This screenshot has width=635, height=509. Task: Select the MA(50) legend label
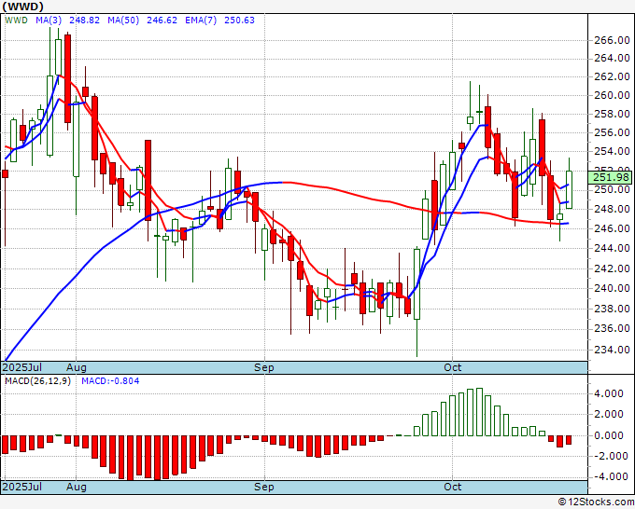pyautogui.click(x=123, y=20)
